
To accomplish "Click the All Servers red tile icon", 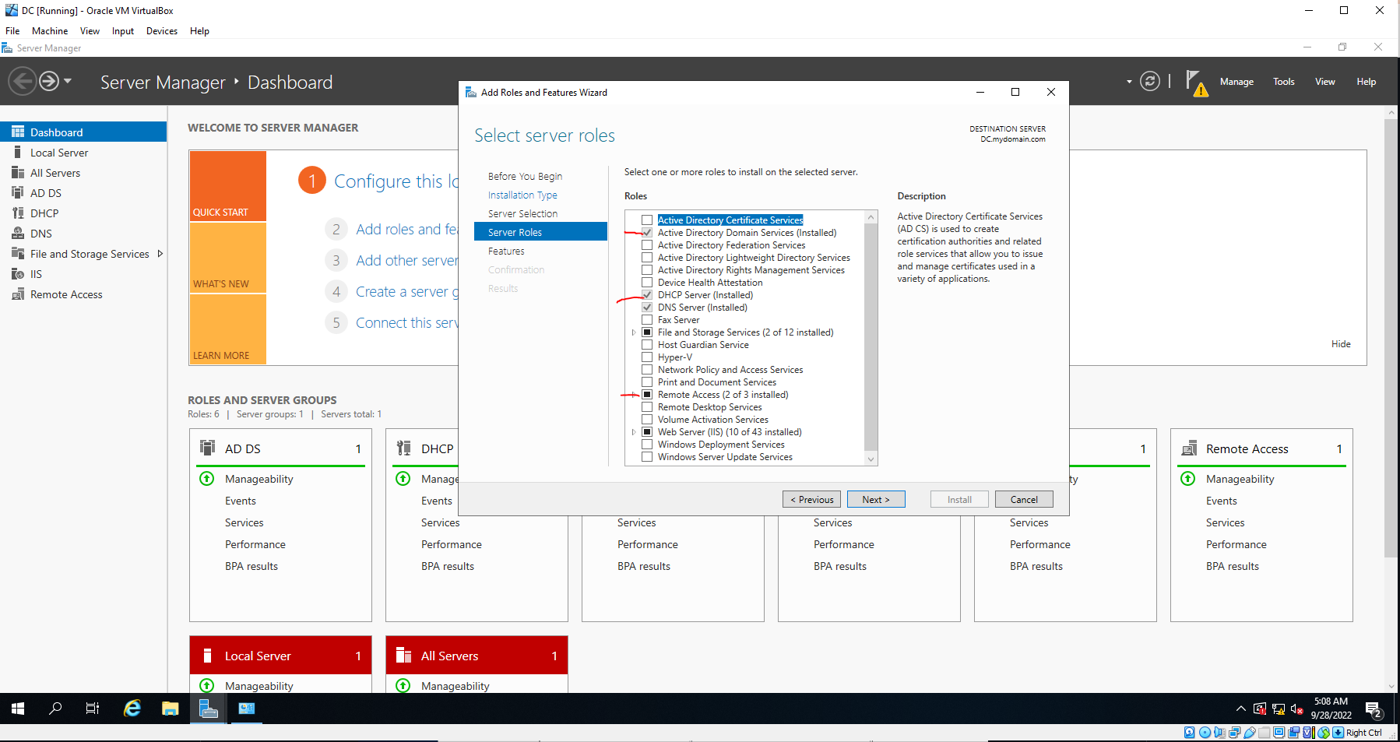I will pos(403,656).
